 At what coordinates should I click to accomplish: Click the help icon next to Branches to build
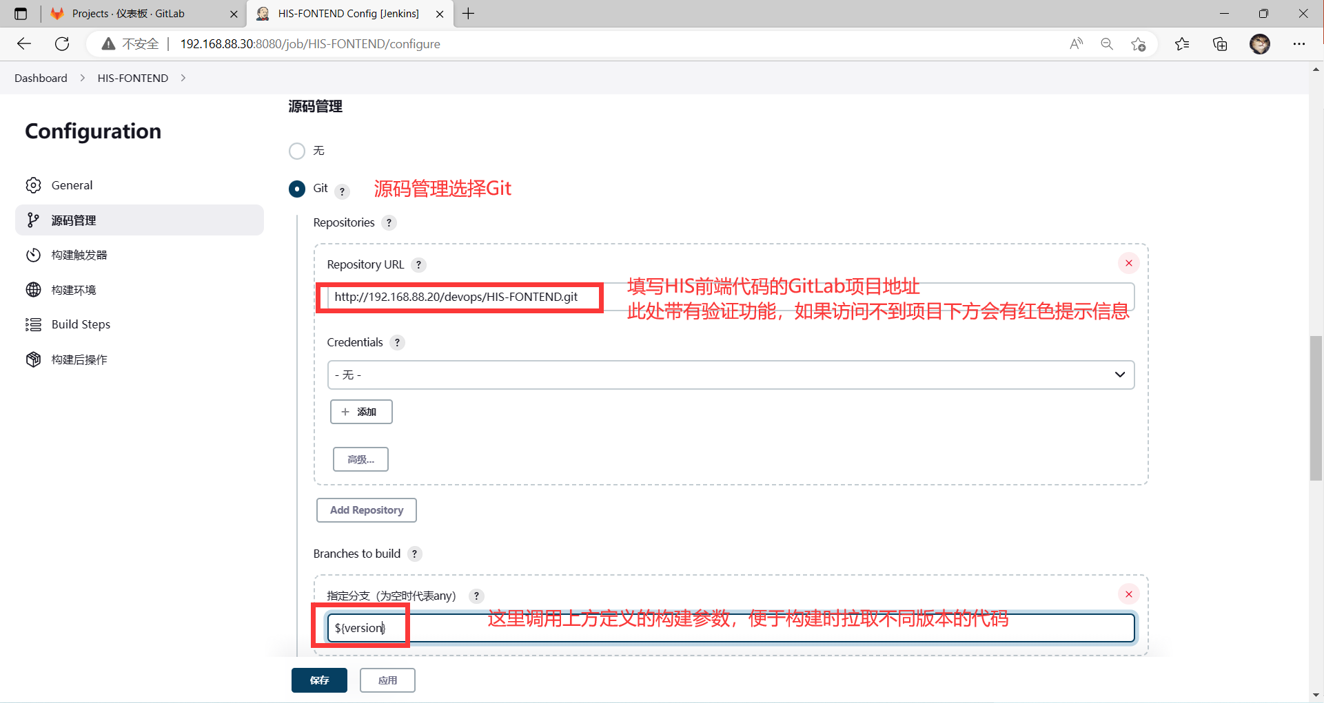click(414, 554)
